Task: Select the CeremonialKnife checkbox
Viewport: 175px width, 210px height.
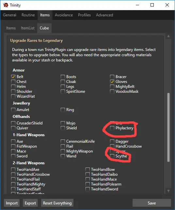Action: click(x=63, y=141)
